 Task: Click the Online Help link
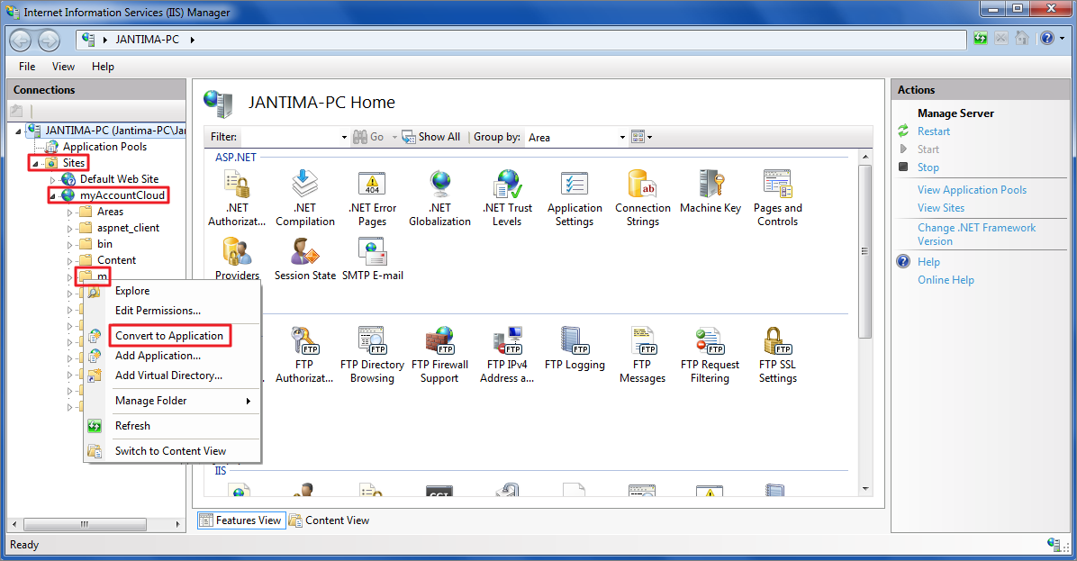[x=946, y=280]
